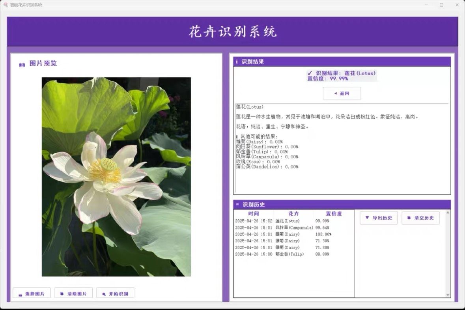Click the info icon in 识别结果 header
The width and height of the screenshot is (465, 310).
point(237,62)
